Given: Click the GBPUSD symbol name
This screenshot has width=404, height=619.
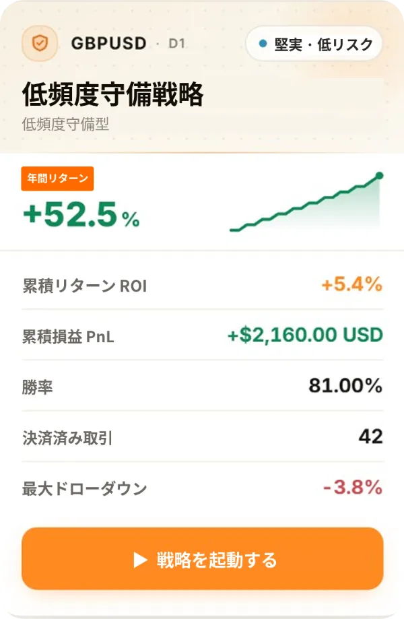Looking at the screenshot, I should pos(109,43).
